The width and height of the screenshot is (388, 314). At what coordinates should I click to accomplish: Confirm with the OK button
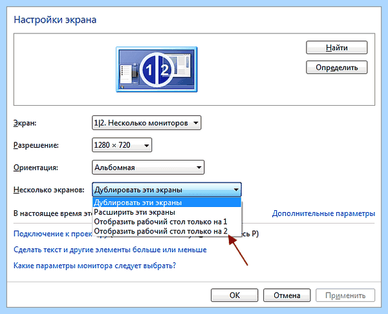(x=234, y=295)
